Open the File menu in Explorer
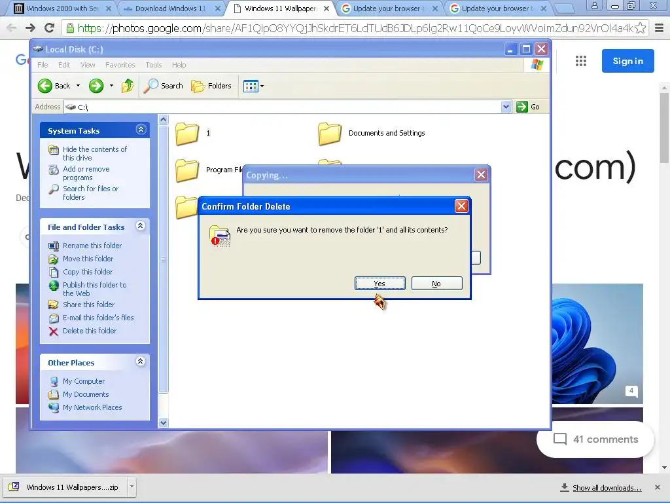 tap(43, 65)
